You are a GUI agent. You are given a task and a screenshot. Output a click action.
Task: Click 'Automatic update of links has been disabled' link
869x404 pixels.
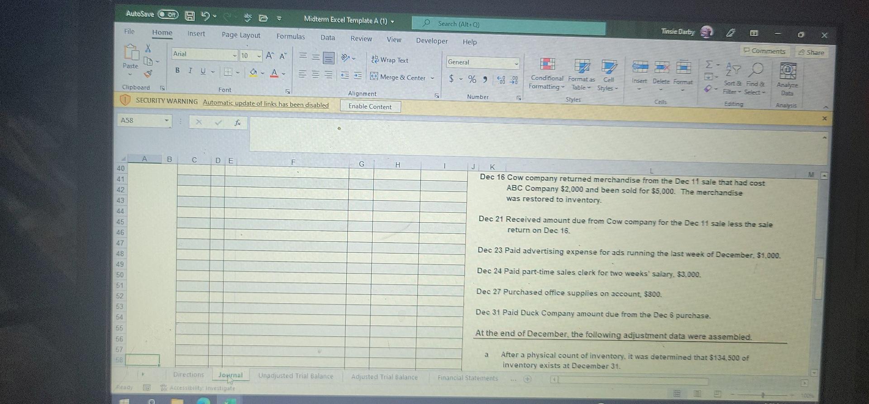pos(266,104)
